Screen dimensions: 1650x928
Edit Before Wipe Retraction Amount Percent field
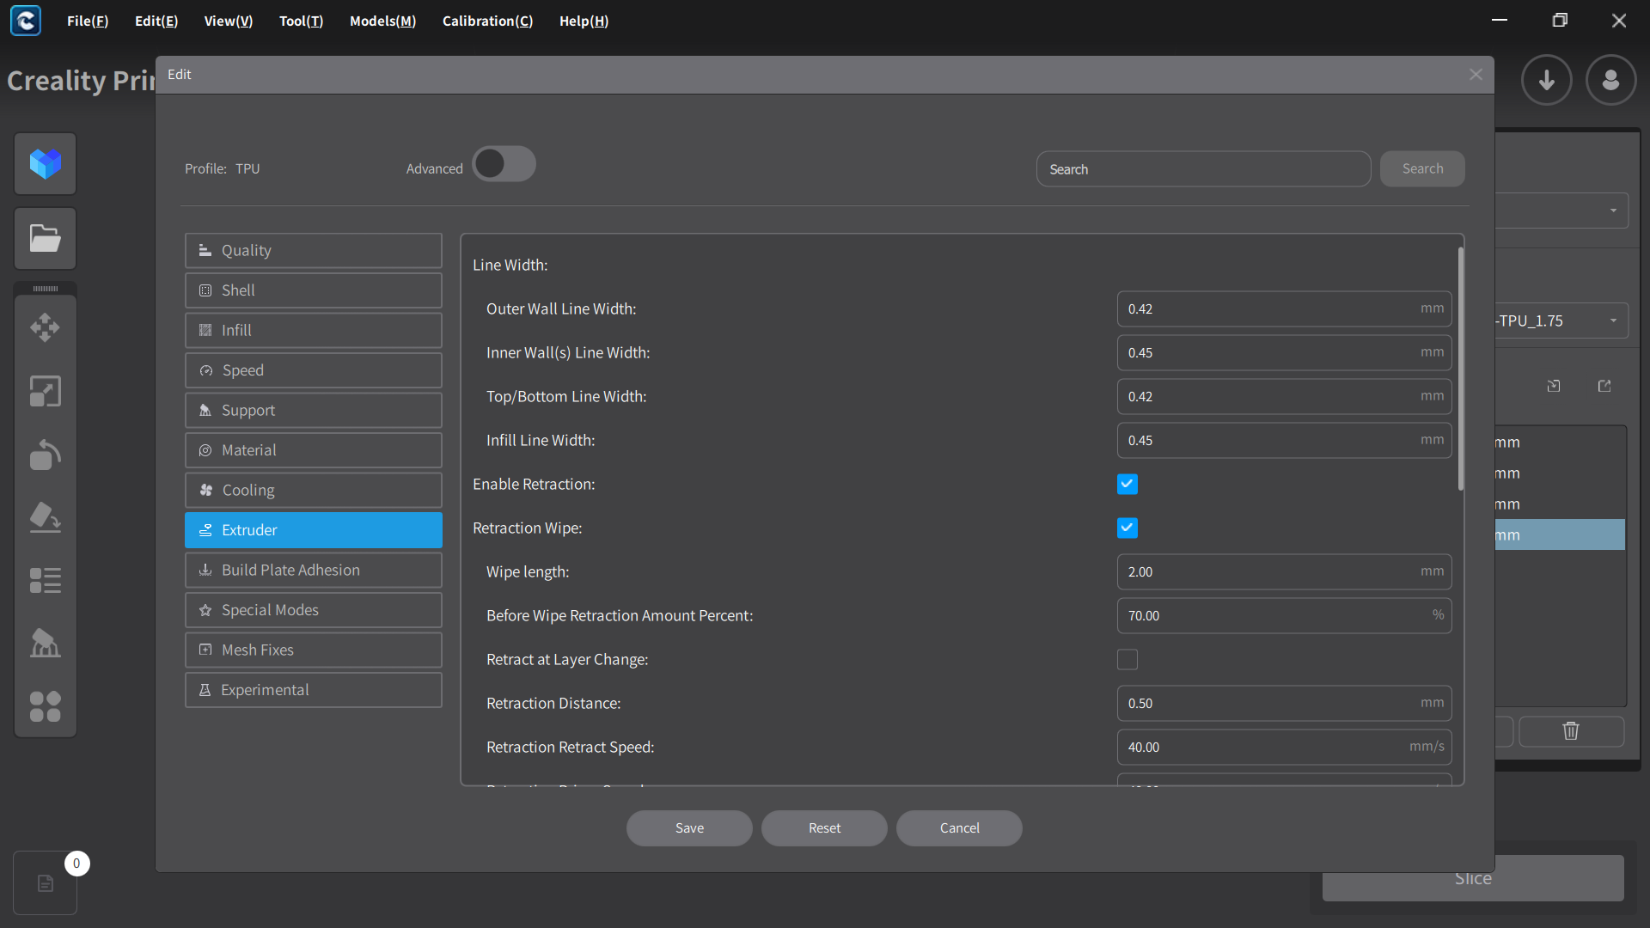coord(1284,616)
